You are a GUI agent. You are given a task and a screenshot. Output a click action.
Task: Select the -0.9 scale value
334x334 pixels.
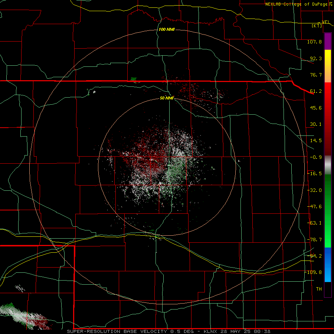(x=316, y=157)
